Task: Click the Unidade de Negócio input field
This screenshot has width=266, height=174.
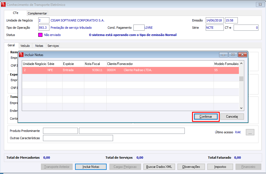Action: pyautogui.click(x=44, y=20)
